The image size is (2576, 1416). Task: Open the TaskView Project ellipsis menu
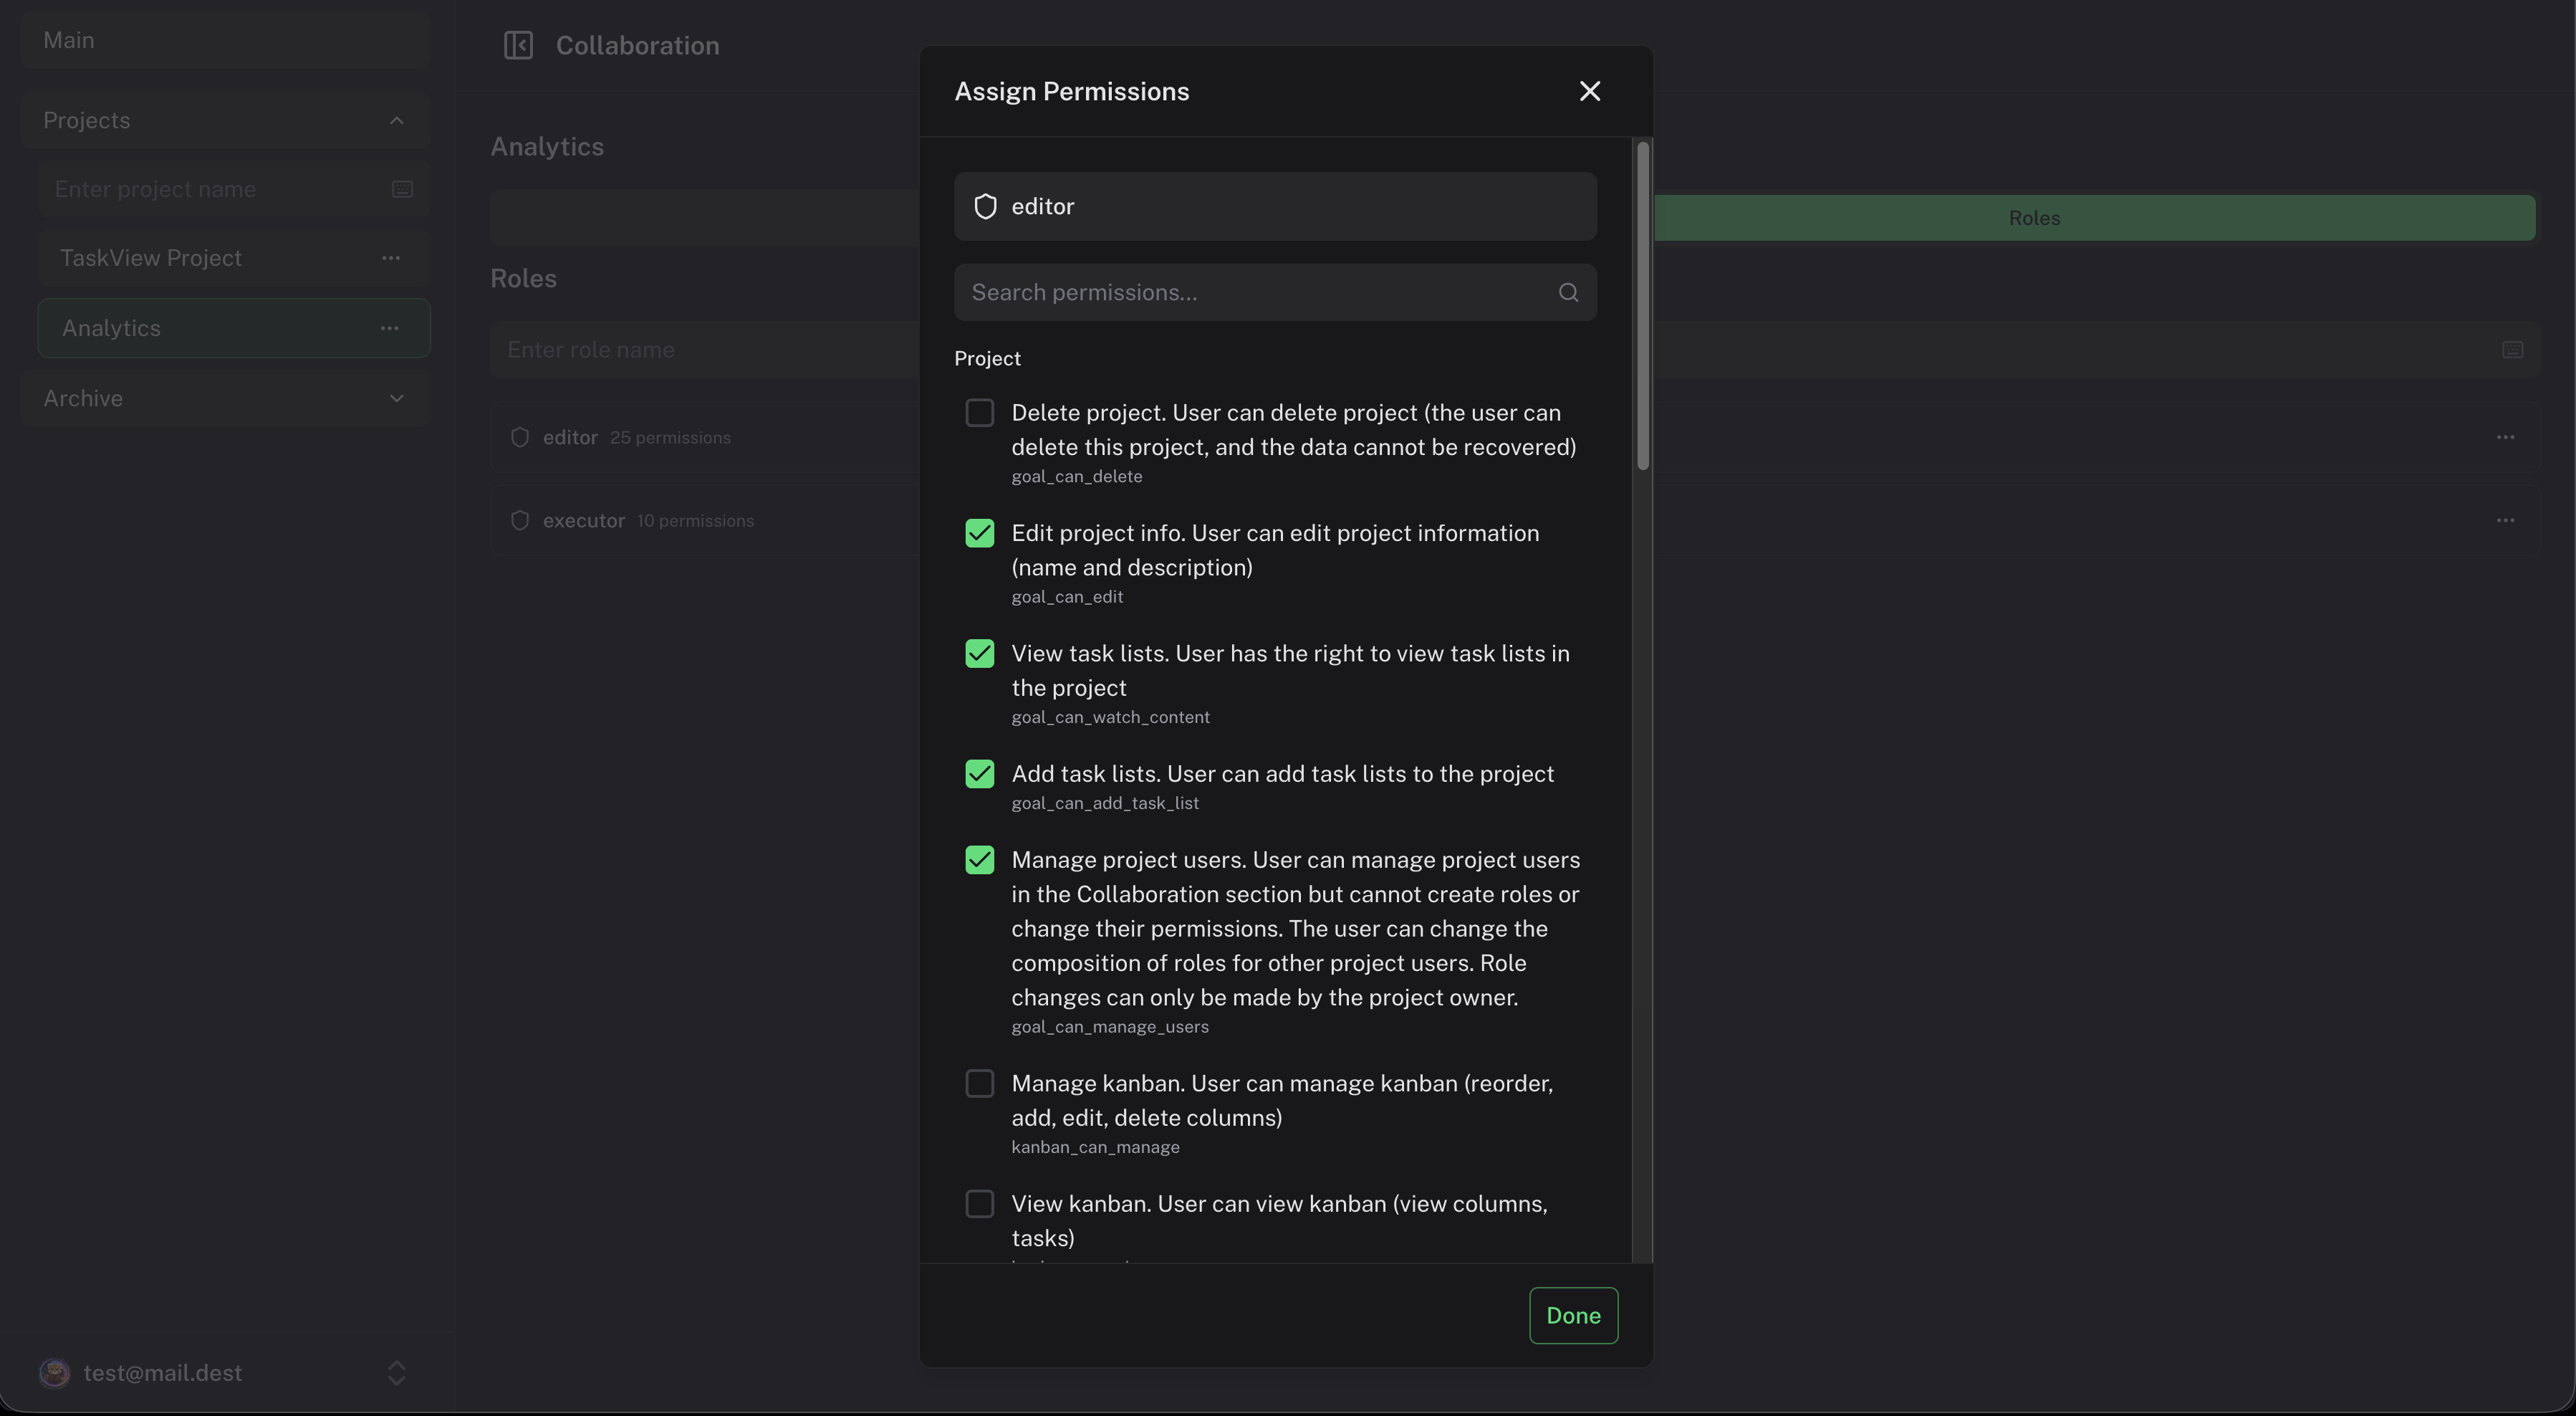point(391,258)
